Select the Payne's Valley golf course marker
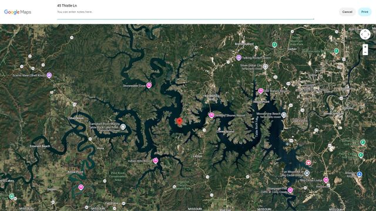The width and height of the screenshot is (376, 211). [361, 155]
